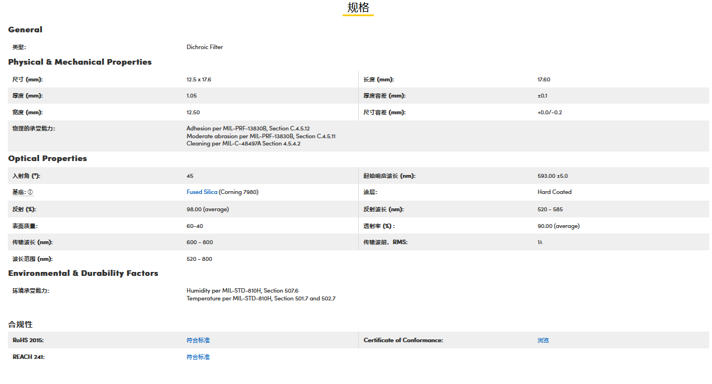This screenshot has width=712, height=384.
Task: Open 浏览 link for Certificate of Conformance
Action: click(543, 341)
